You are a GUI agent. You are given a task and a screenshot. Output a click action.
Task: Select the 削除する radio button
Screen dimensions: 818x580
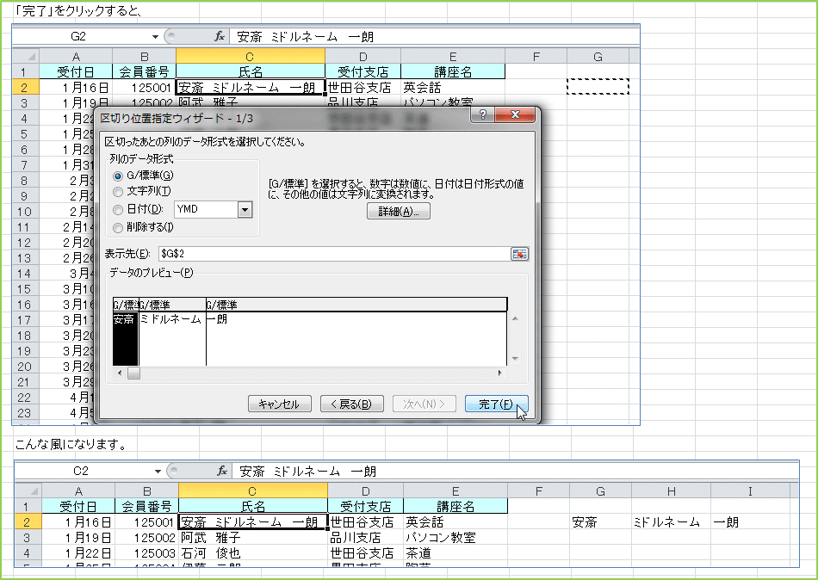pos(118,228)
